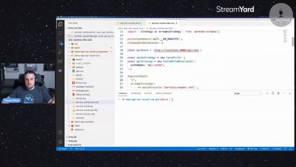Screen dimensions: 296x167
Task: Expand the assets folder
Action: [x=79, y=59]
